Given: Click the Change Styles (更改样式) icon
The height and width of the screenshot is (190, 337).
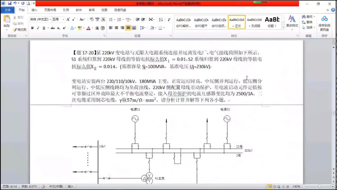Looking at the screenshot, I should [x=292, y=19].
